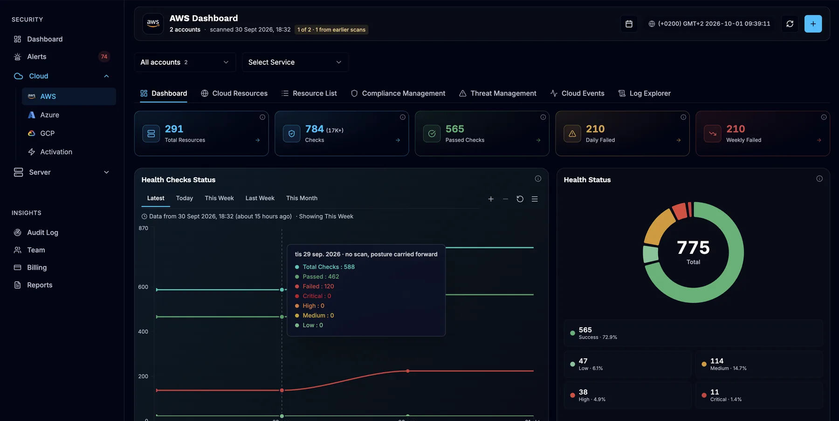839x421 pixels.
Task: Open Audit Log in sidebar
Action: click(x=62, y=233)
